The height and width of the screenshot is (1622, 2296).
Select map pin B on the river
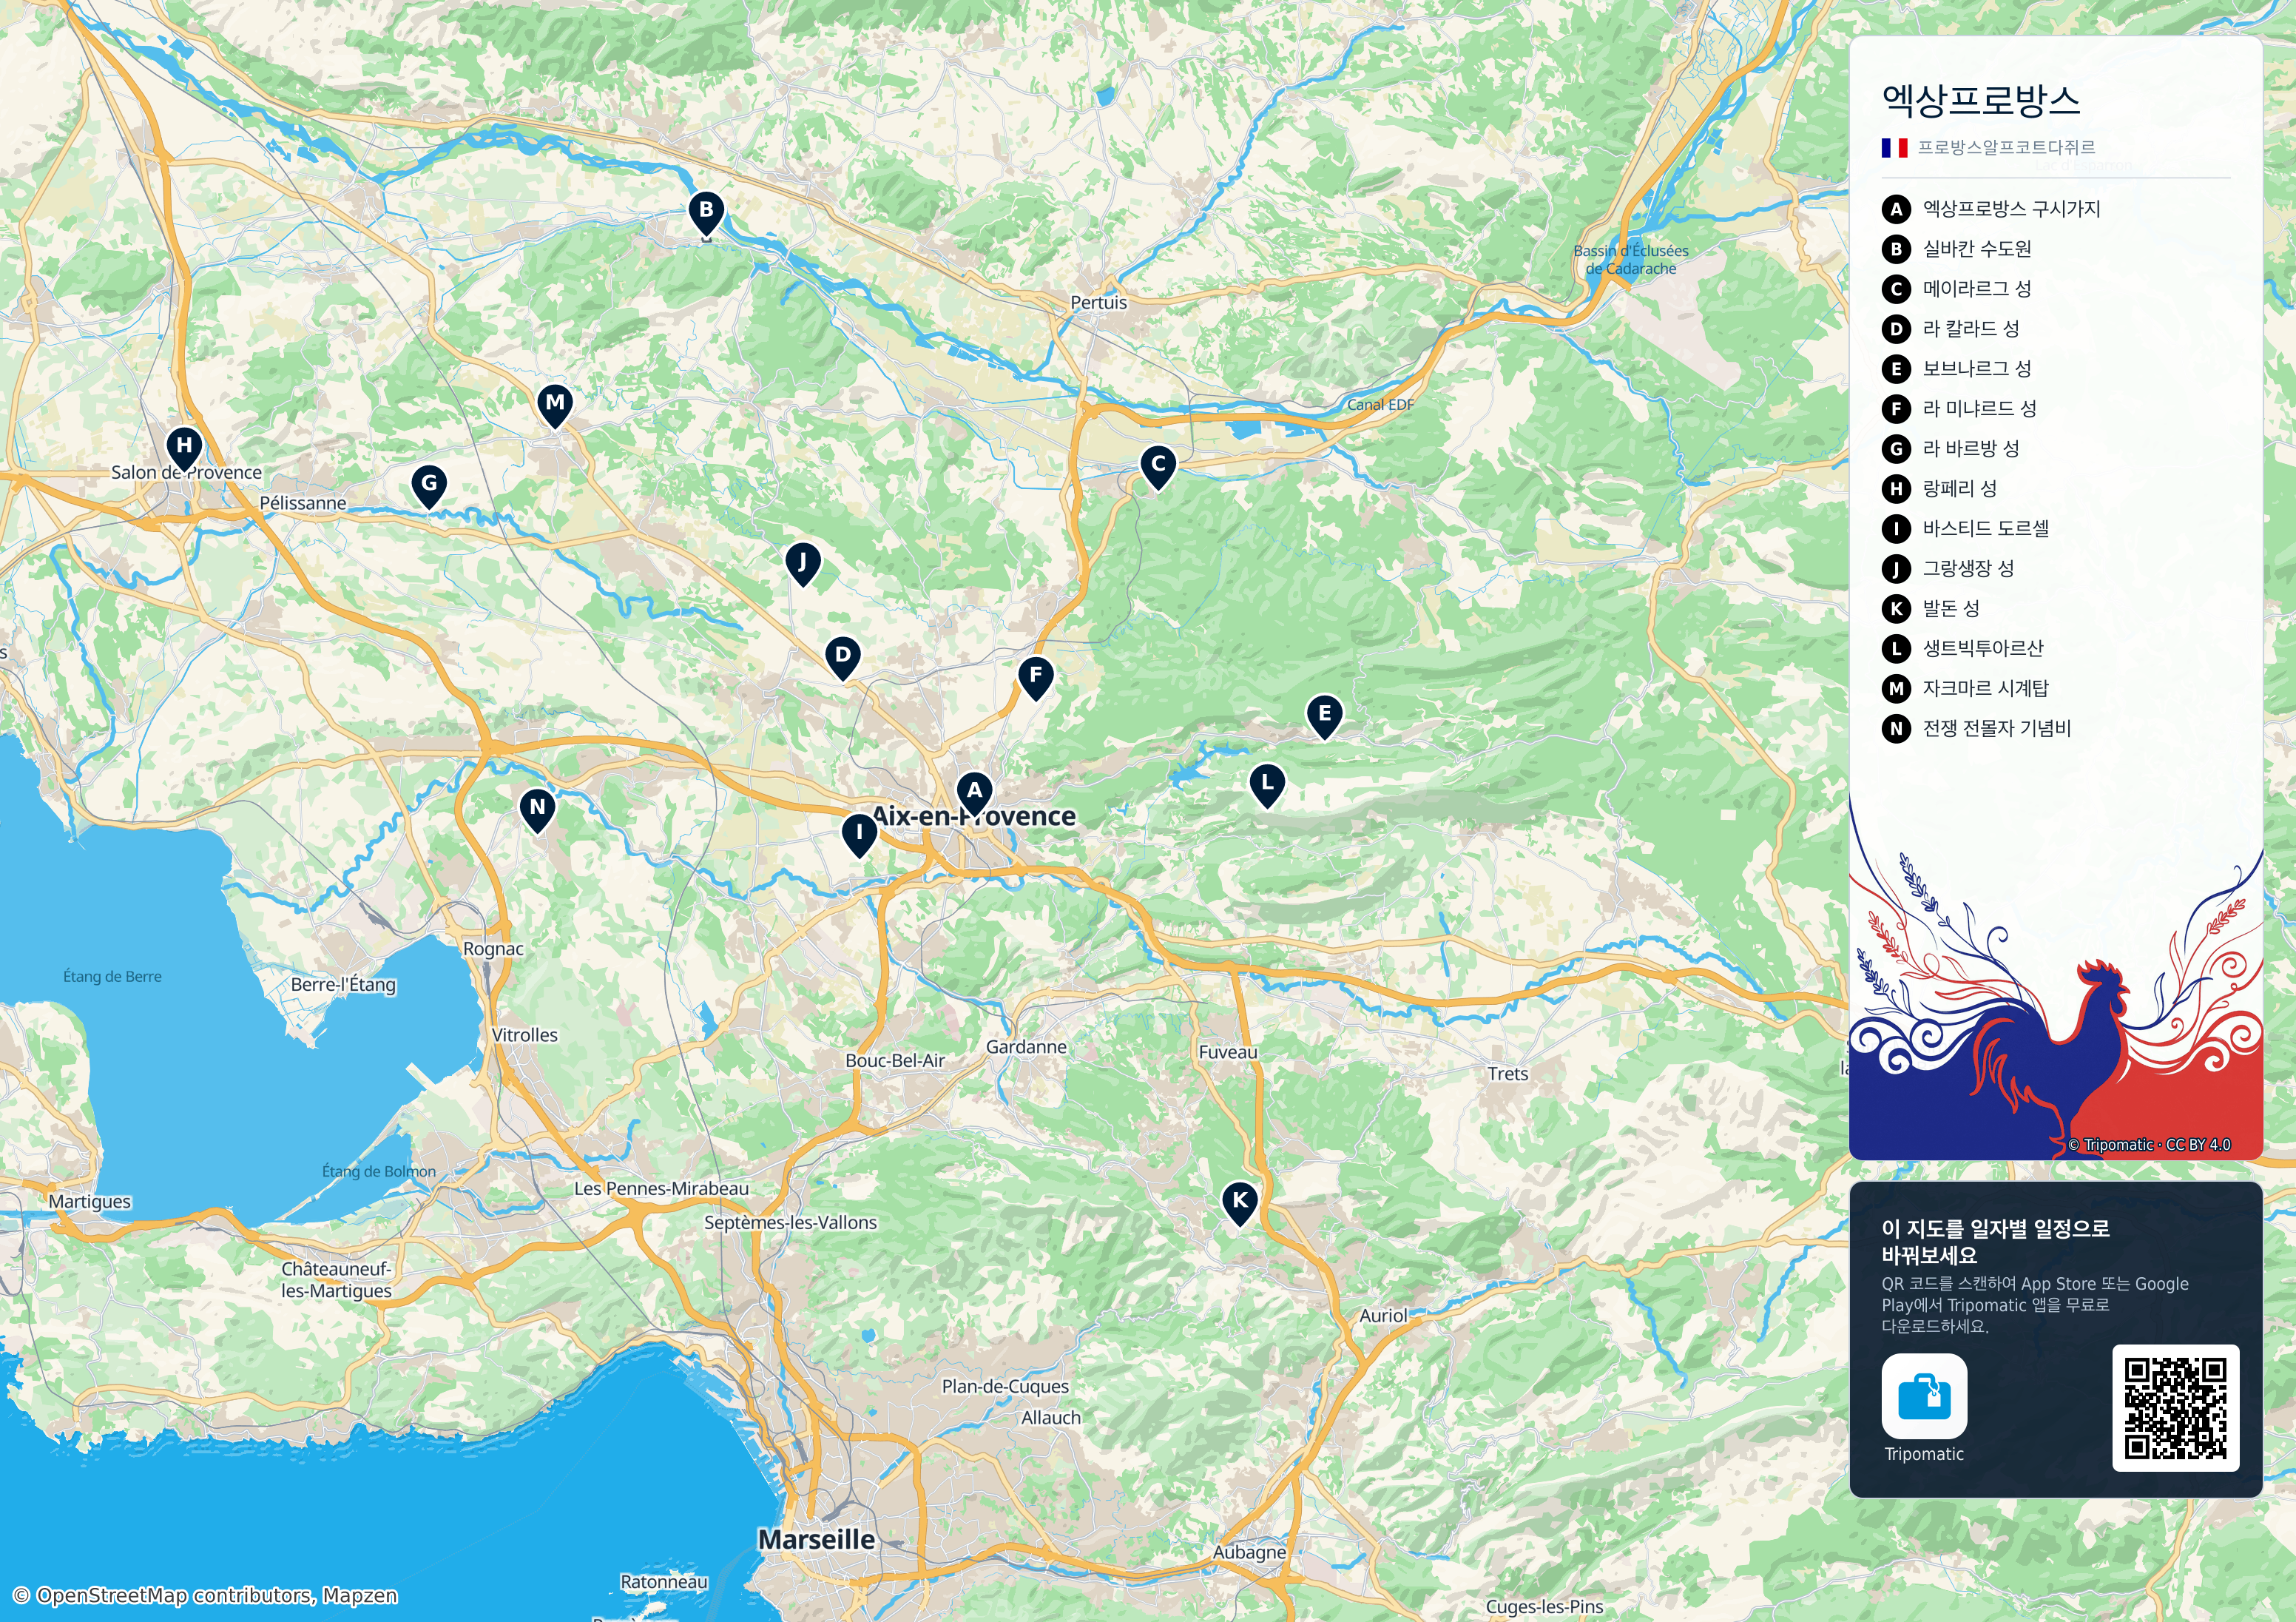pos(706,213)
